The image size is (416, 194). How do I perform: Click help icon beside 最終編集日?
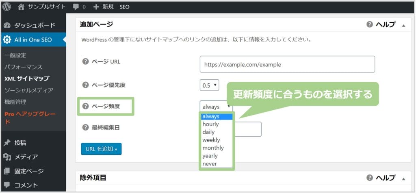click(x=85, y=128)
